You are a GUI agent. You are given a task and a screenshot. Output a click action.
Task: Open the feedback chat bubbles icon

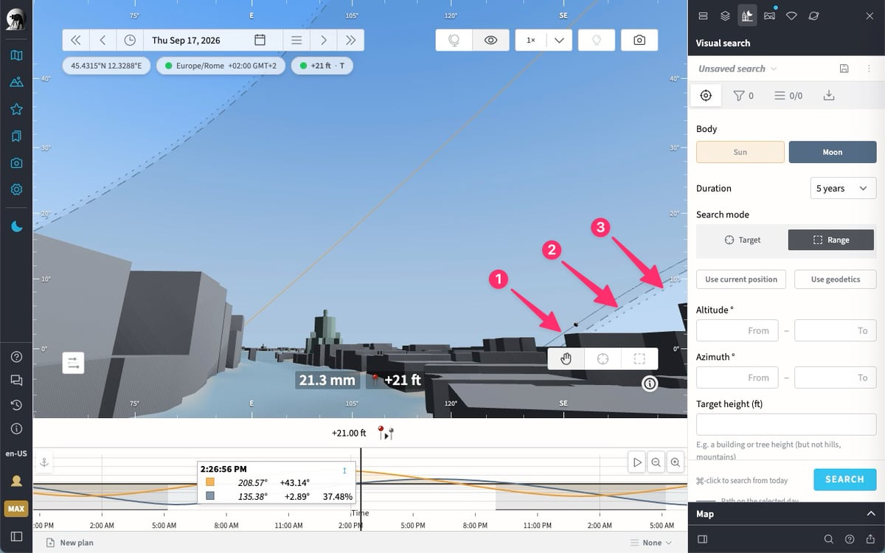(16, 380)
